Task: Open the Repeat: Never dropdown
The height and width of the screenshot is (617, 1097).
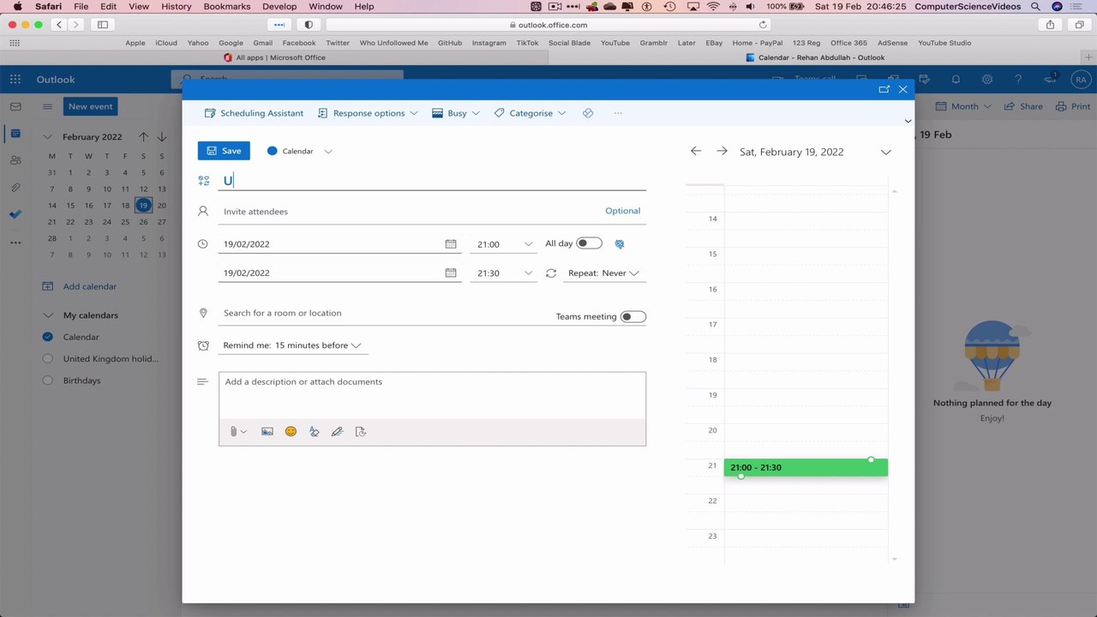Action: click(x=603, y=273)
